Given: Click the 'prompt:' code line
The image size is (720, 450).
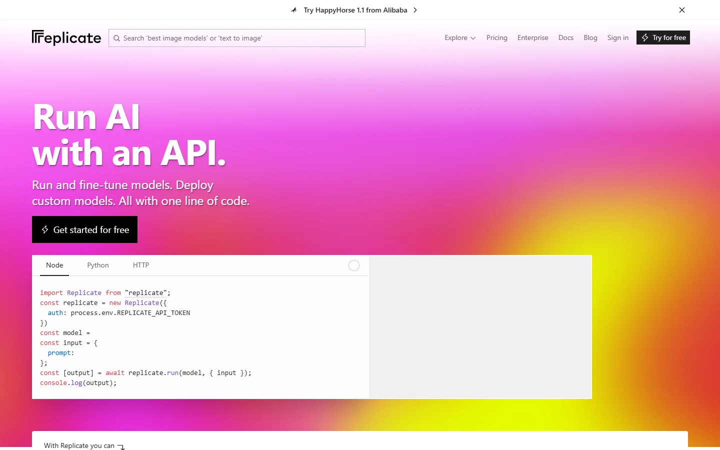Looking at the screenshot, I should (61, 352).
